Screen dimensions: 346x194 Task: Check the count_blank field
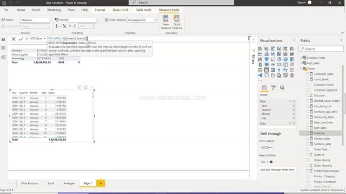click(308, 79)
